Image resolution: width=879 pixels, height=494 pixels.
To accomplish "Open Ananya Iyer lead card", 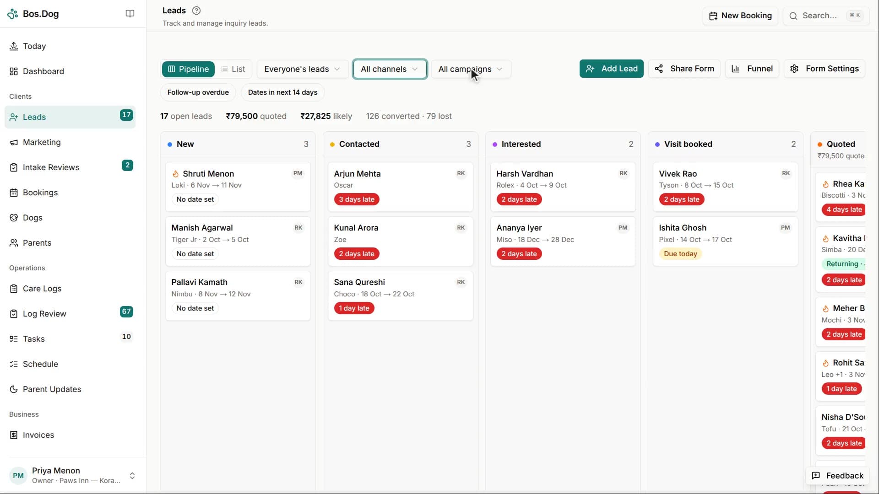I will 563,241.
